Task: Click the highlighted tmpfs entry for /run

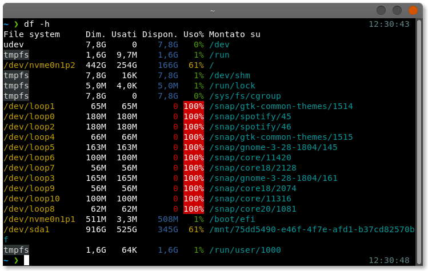Action: (x=16, y=55)
